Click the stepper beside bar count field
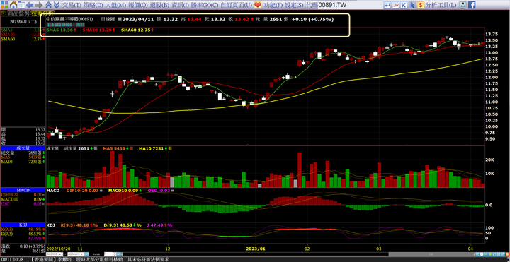Image resolution: width=510 pixels, height=262 pixels. 114,254
